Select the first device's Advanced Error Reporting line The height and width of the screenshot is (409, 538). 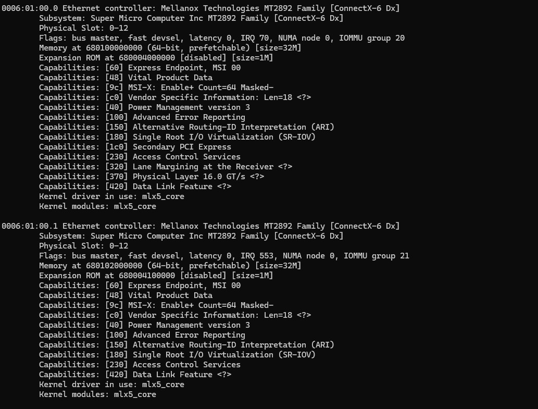pyautogui.click(x=142, y=117)
